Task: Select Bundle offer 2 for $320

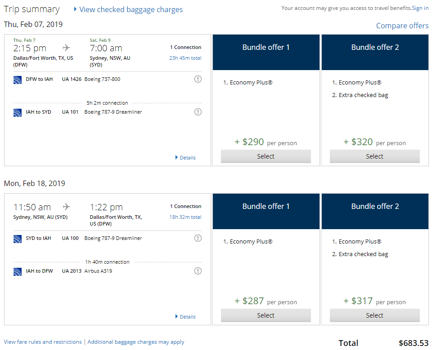Action: tap(374, 156)
